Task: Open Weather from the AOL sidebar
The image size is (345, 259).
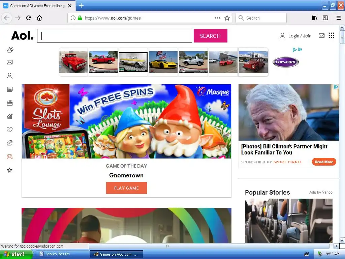Action: (10, 50)
